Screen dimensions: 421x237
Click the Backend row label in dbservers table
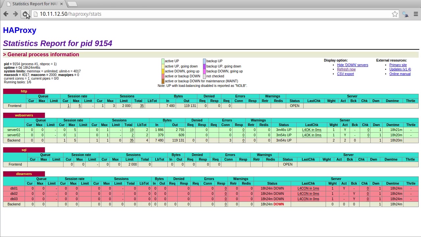(14, 204)
